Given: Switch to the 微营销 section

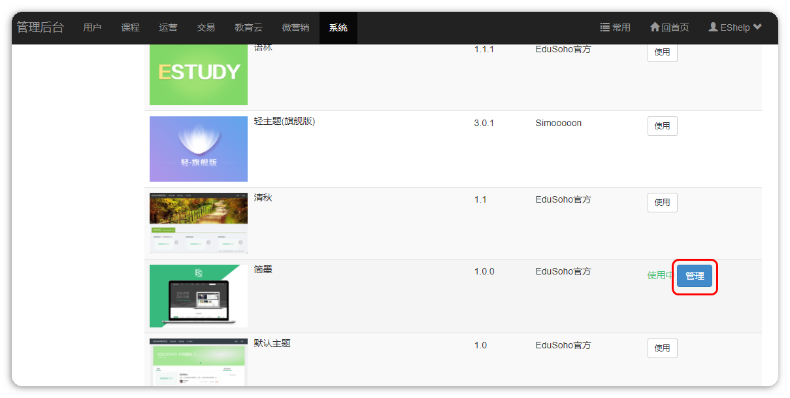Looking at the screenshot, I should click(295, 27).
